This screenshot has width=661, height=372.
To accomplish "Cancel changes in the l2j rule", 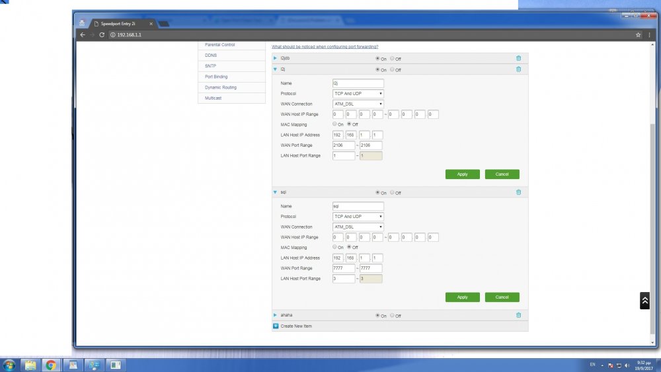I will [x=502, y=174].
